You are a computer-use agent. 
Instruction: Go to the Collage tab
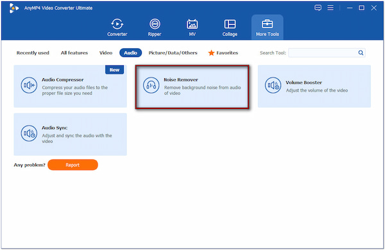click(x=230, y=28)
